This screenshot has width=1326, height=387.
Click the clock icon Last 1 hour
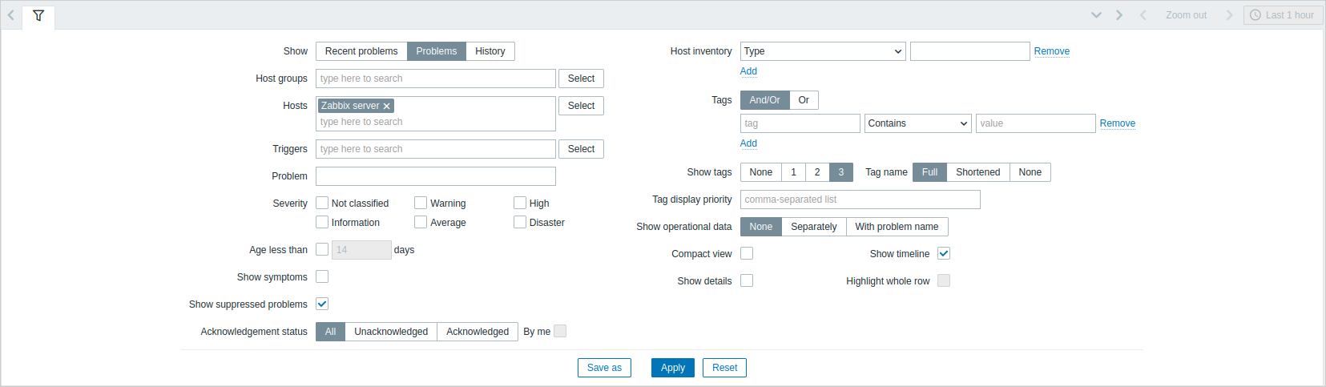pyautogui.click(x=1284, y=15)
